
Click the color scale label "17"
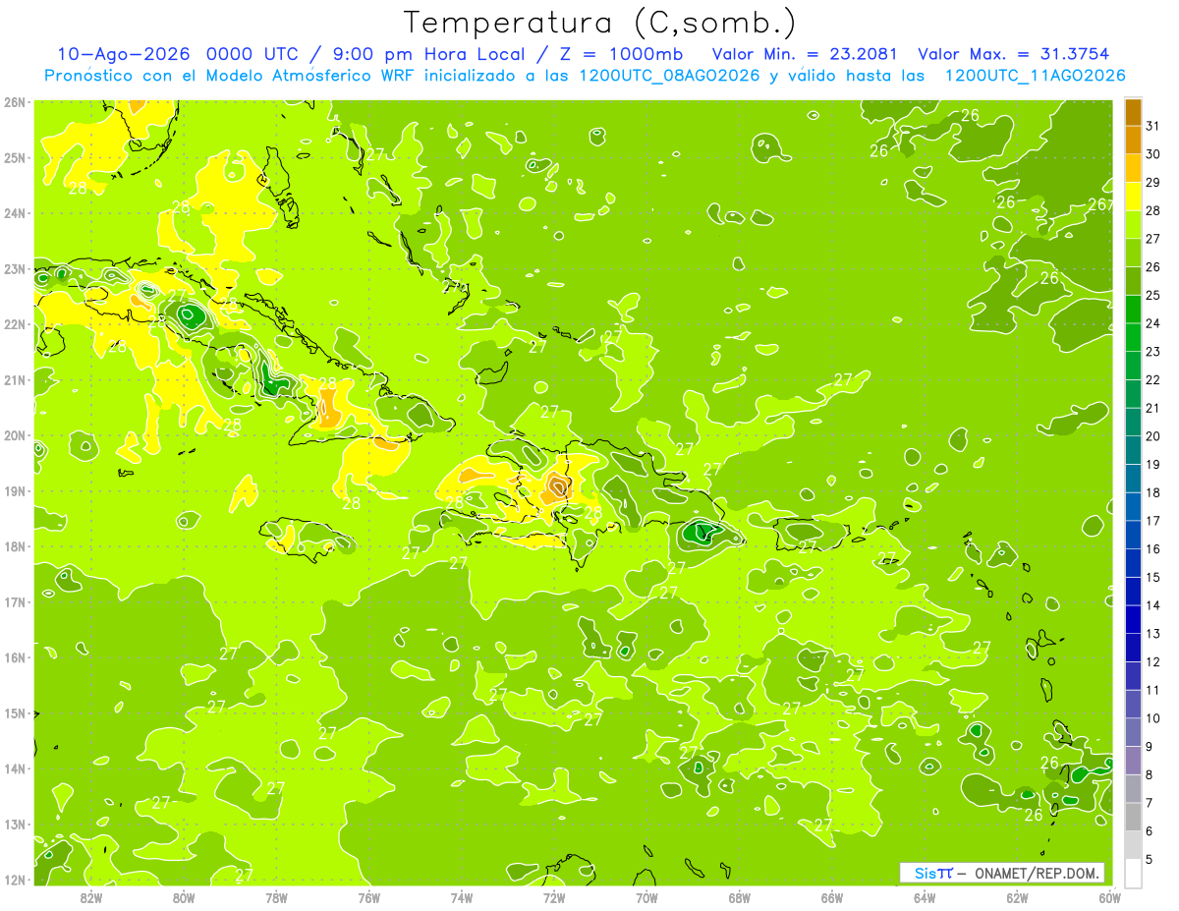1152,521
